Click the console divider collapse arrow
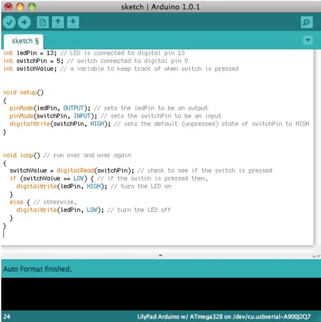 [x=160, y=255]
